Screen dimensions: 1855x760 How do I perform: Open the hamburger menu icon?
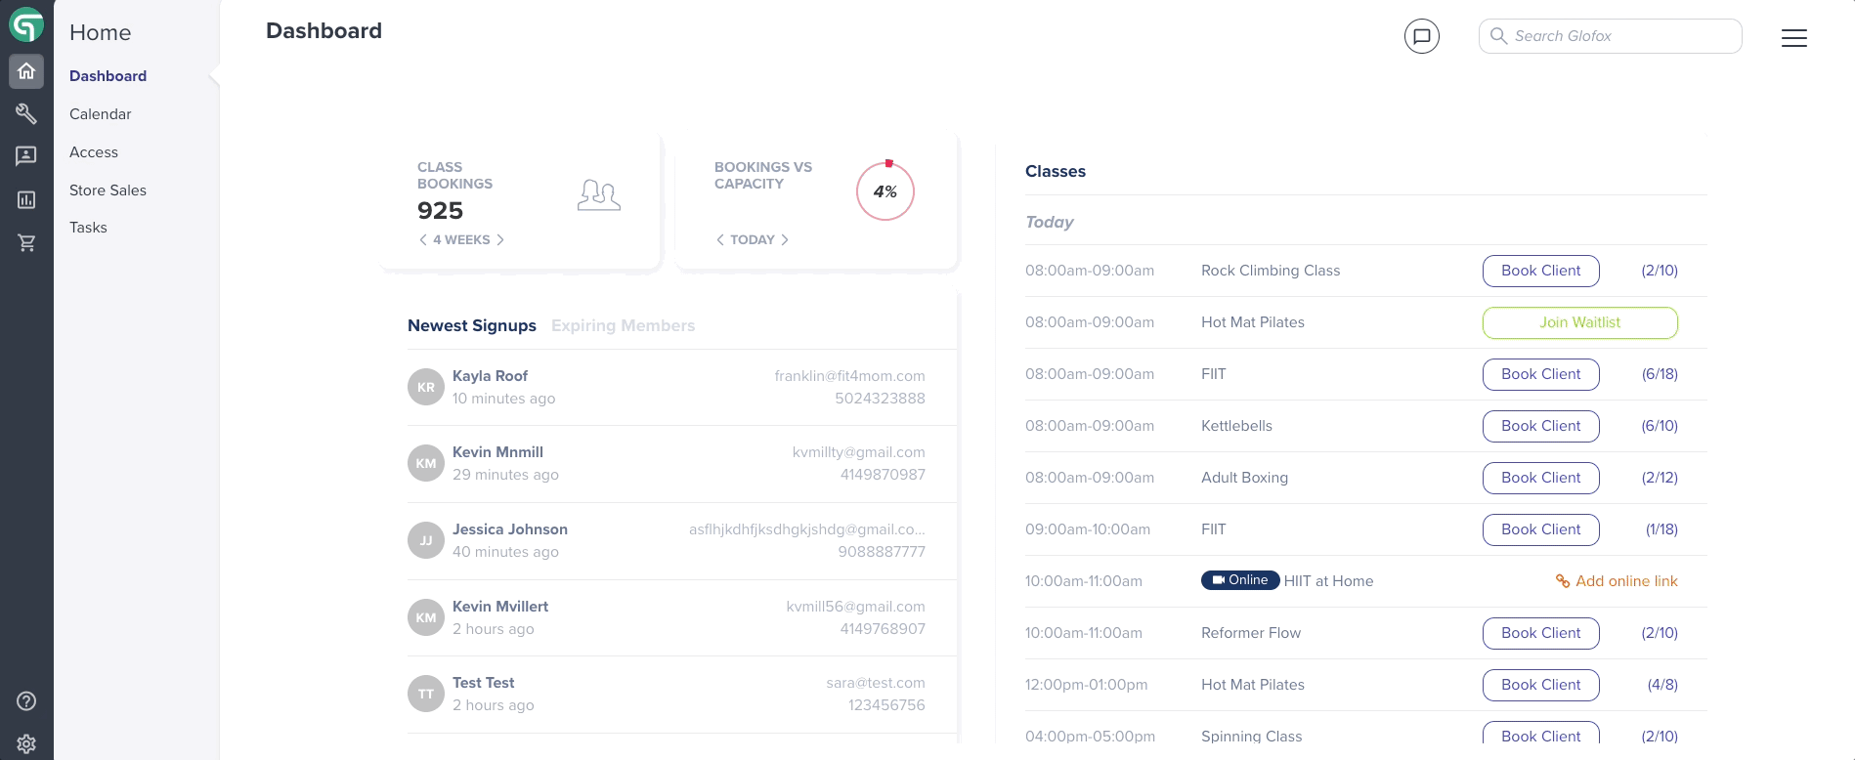pos(1793,38)
